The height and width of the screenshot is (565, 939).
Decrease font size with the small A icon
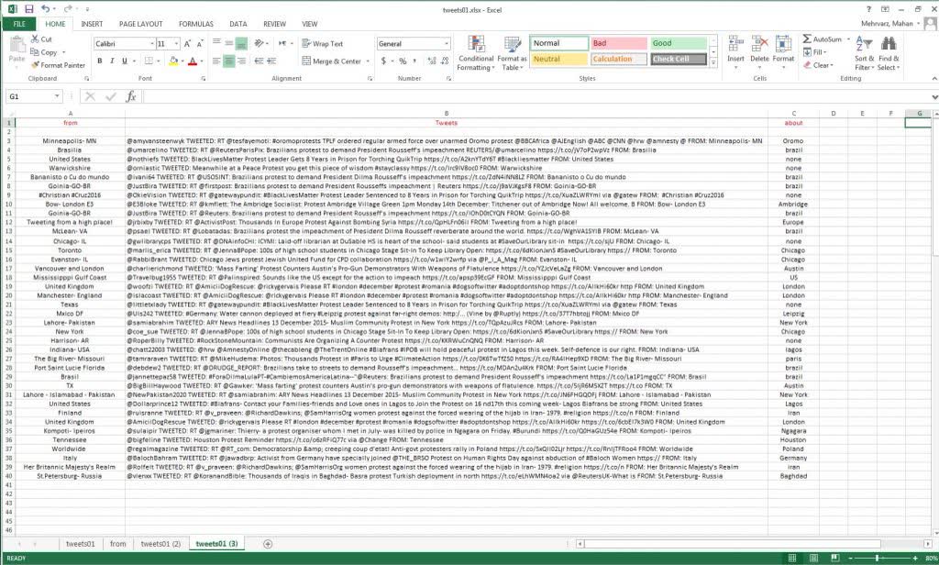click(200, 44)
